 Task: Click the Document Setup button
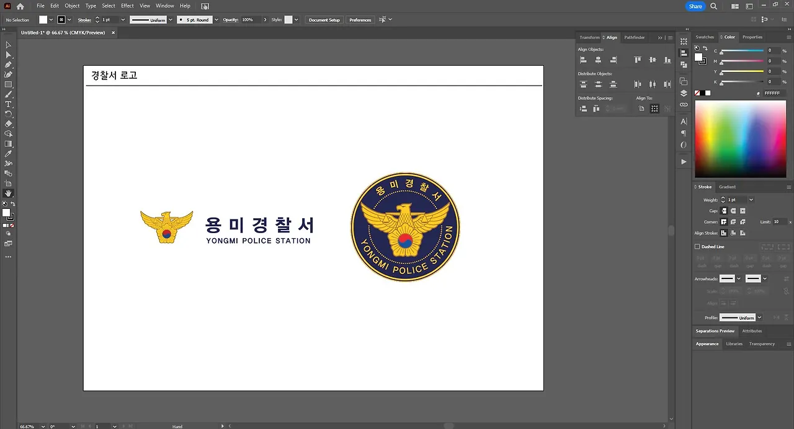(x=324, y=20)
